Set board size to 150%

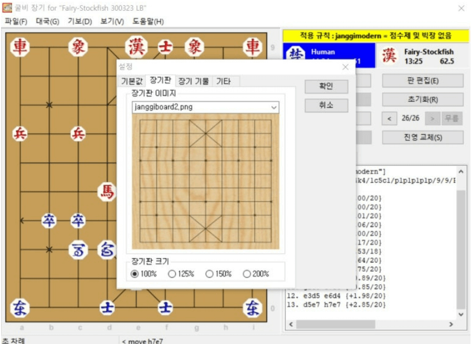[x=219, y=274]
